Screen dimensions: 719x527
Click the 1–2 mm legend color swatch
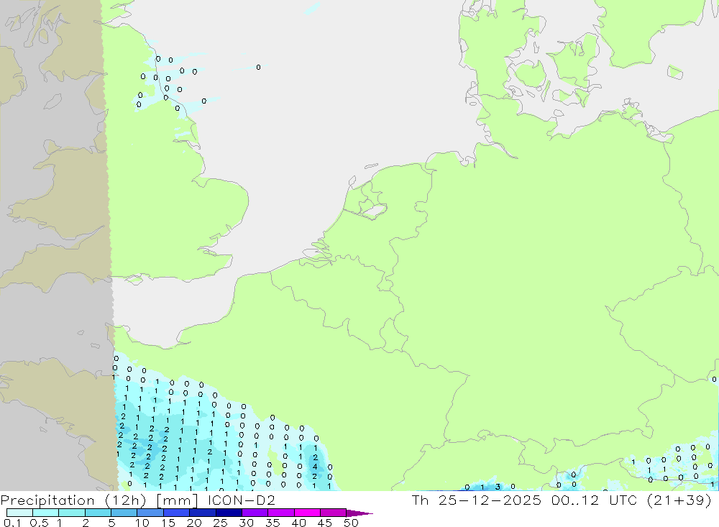[71, 513]
